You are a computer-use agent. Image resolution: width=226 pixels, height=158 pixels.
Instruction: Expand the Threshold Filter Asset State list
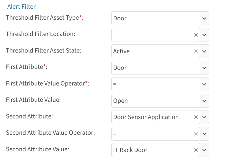pos(205,51)
